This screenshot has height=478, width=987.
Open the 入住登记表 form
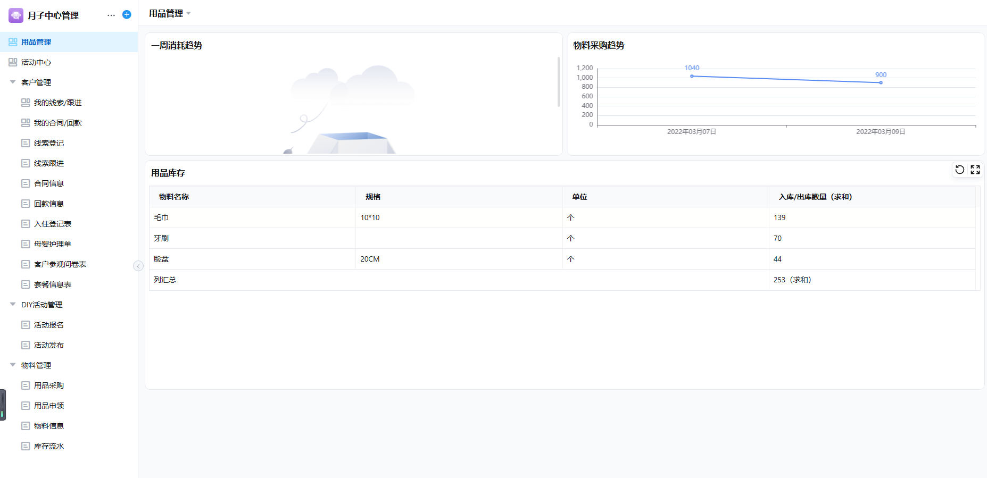[x=52, y=224]
